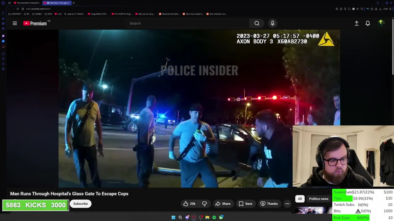Open the GAMES bookmarks folder
The width and height of the screenshot is (394, 221).
pos(37,14)
